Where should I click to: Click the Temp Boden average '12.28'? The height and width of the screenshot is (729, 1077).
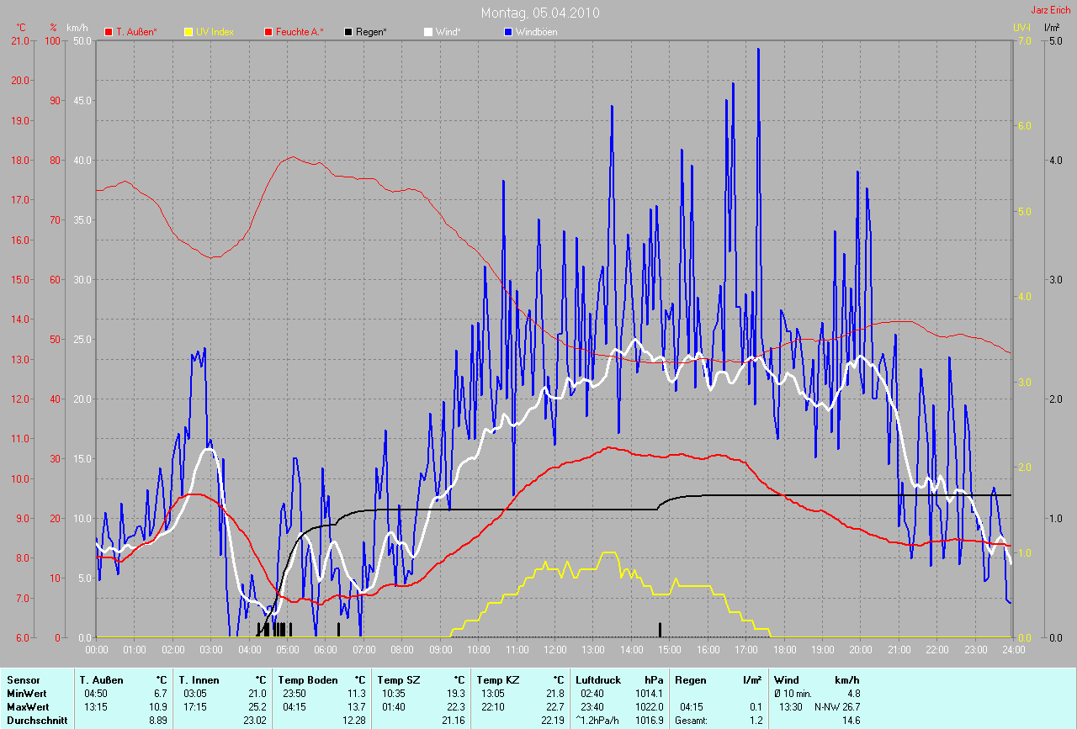pos(353,721)
